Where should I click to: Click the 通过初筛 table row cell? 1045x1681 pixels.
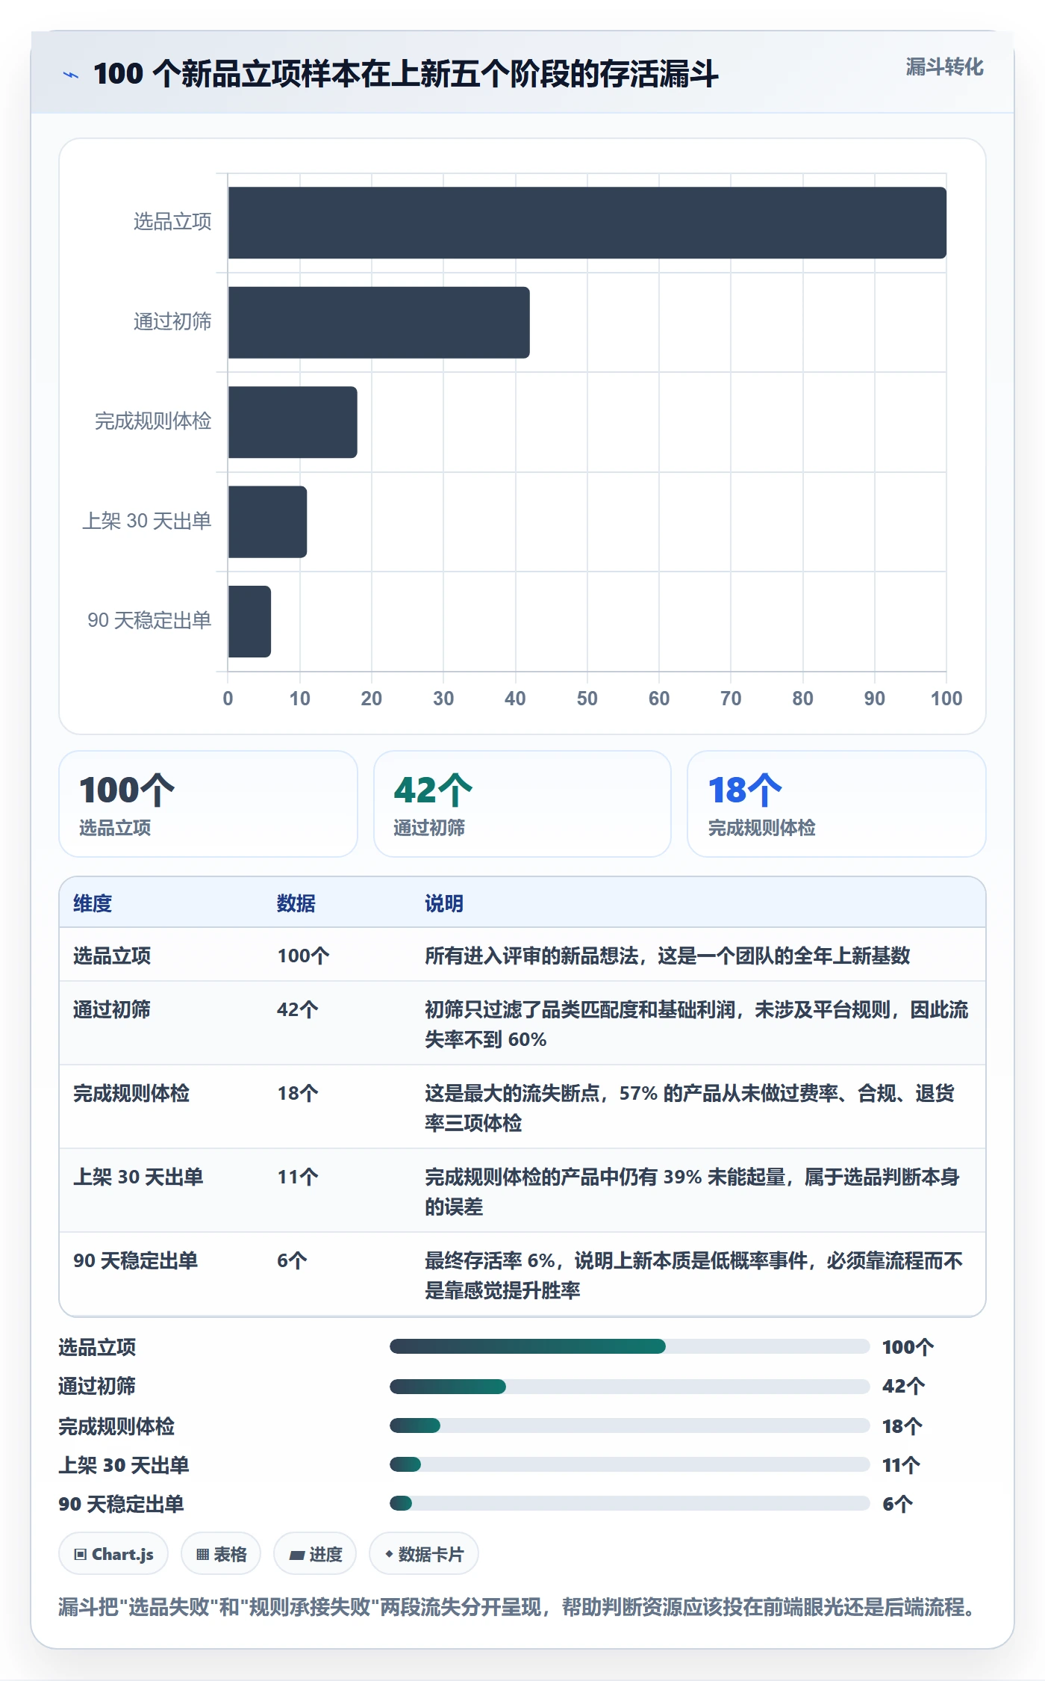[112, 1009]
